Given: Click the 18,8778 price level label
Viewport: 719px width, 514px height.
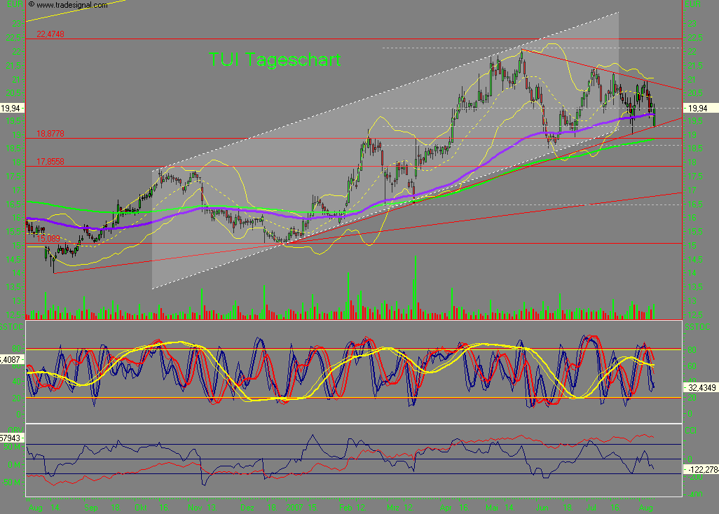Looking at the screenshot, I should [50, 132].
